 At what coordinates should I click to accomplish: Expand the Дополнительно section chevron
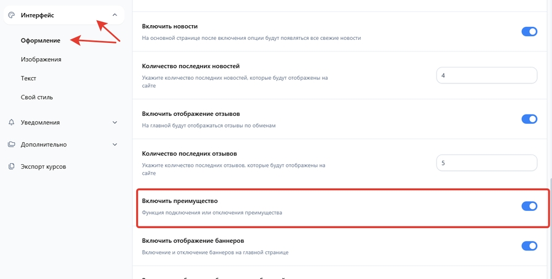click(115, 145)
